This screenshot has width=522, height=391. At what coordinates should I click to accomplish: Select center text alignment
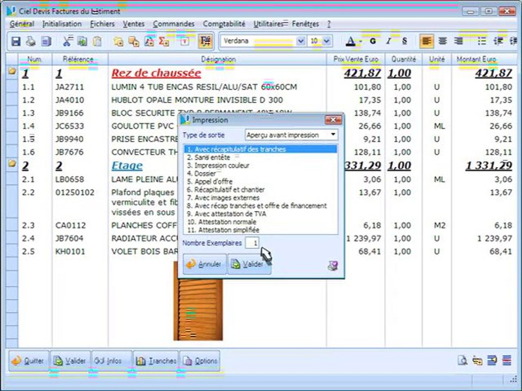(443, 41)
